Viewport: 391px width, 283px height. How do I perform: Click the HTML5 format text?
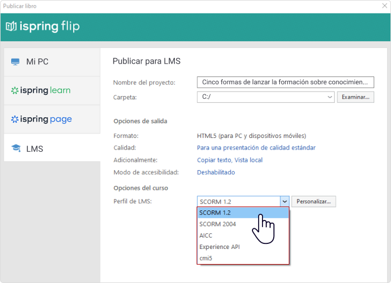[251, 136]
